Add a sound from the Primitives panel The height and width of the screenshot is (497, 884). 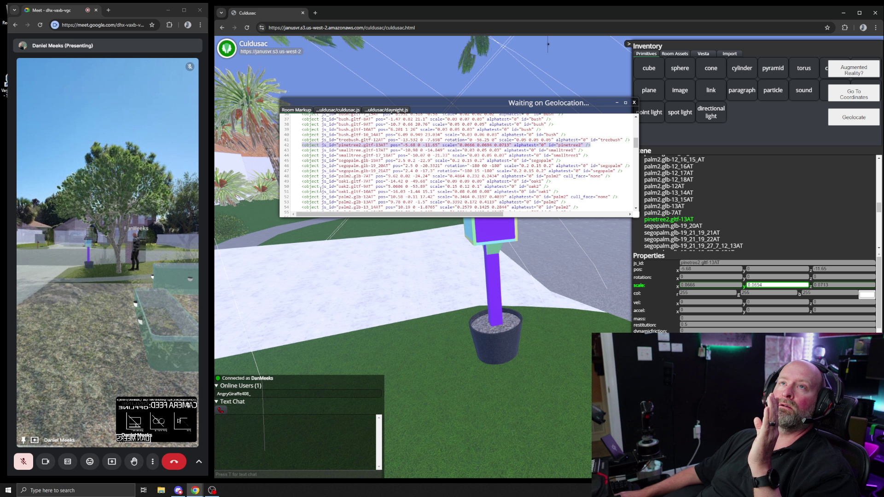coord(803,90)
